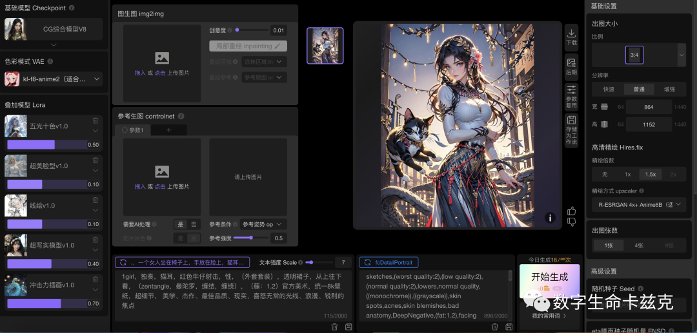Image resolution: width=697 pixels, height=333 pixels.
Task: Set Hires.fix multiplier to 无
Action: coord(605,175)
